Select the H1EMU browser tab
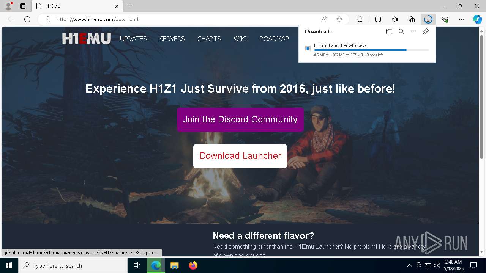The height and width of the screenshot is (273, 486). tap(77, 6)
